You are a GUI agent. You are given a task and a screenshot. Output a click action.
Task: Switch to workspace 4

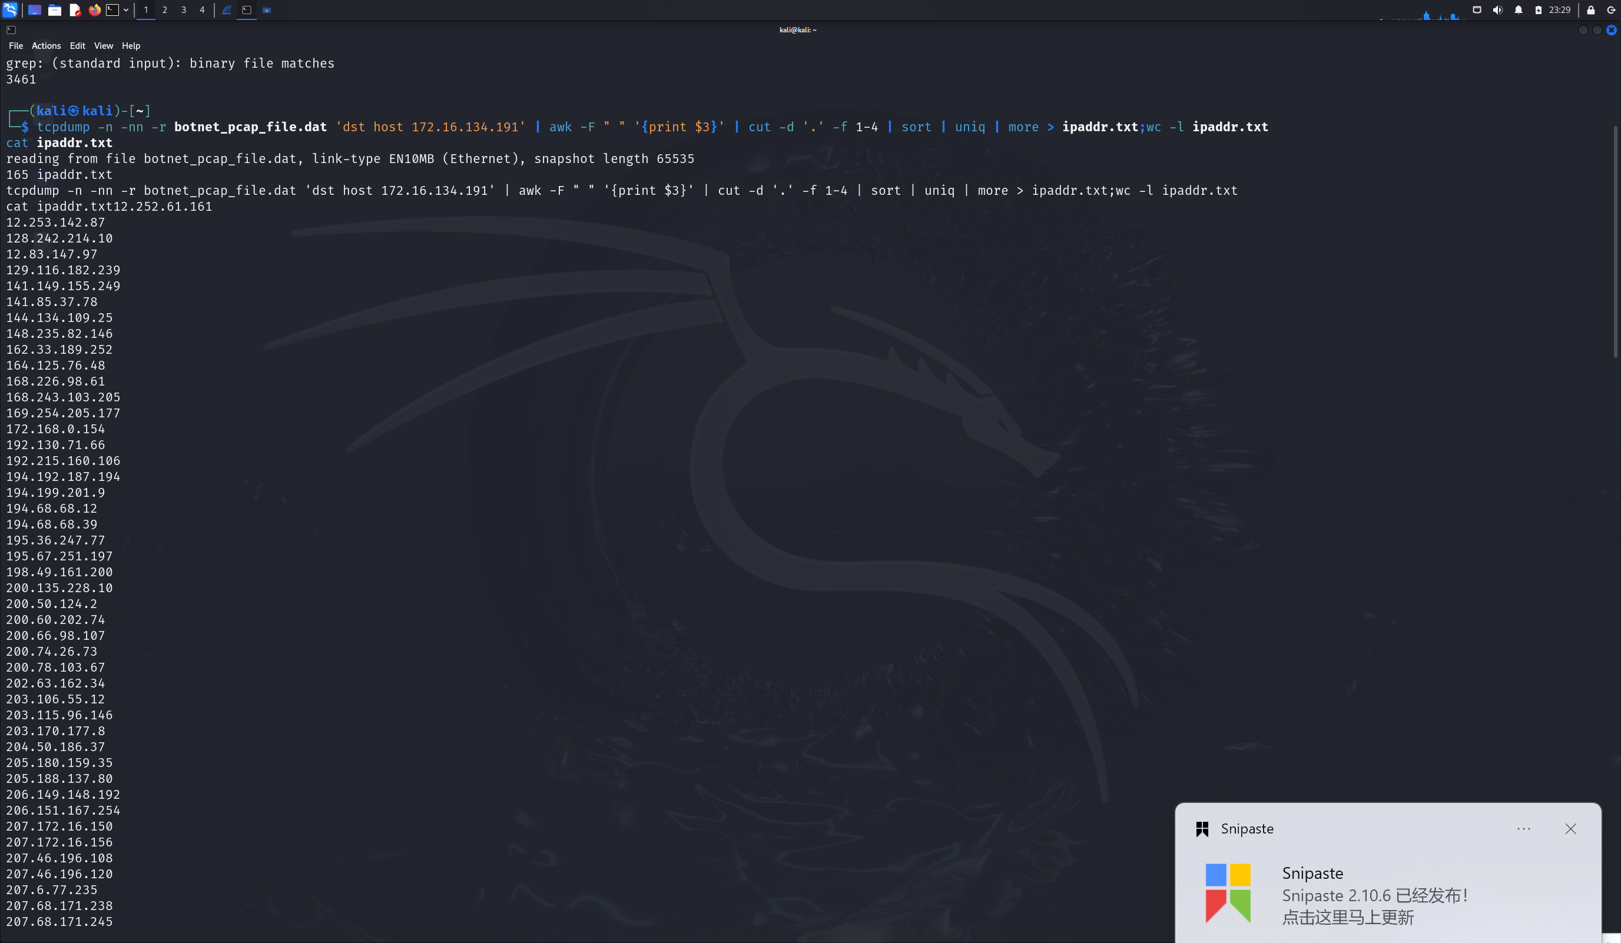202,9
